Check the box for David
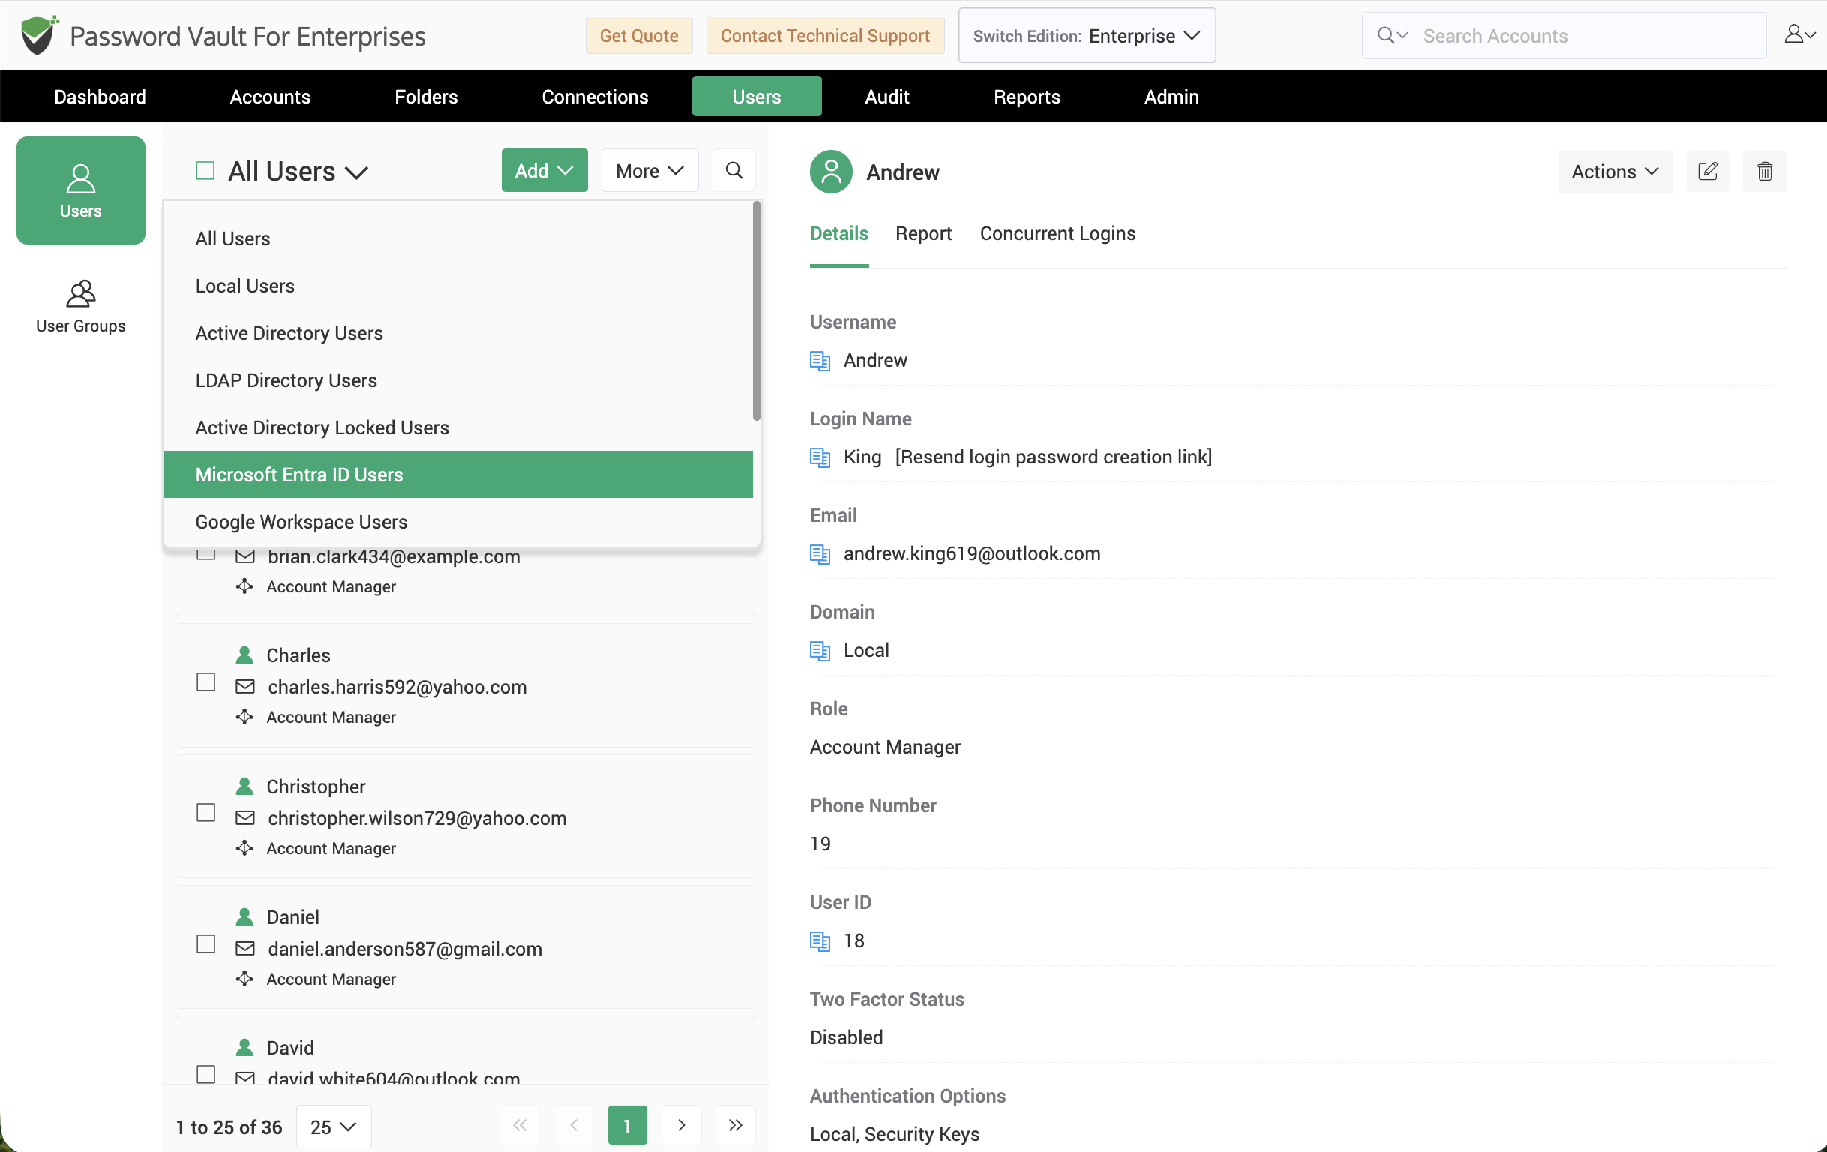 [x=205, y=1075]
